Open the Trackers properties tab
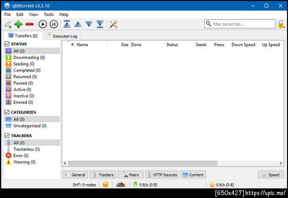The height and width of the screenshot is (198, 288). click(x=103, y=175)
